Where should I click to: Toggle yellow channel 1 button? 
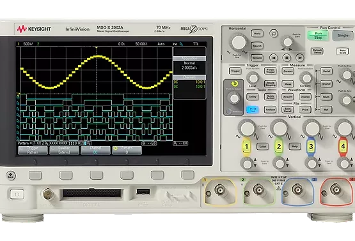246,147
